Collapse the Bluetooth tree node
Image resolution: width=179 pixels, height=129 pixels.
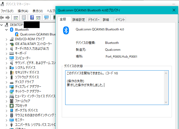(7, 30)
